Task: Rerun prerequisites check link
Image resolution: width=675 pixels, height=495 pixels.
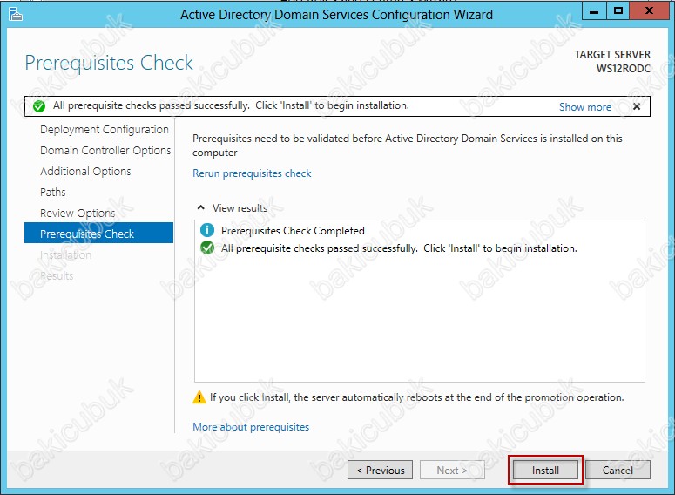Action: (x=252, y=173)
